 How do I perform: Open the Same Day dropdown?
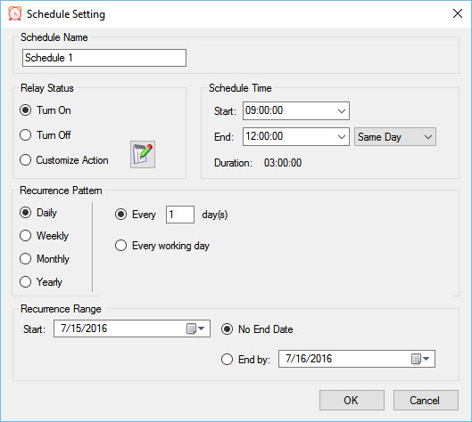pyautogui.click(x=395, y=137)
